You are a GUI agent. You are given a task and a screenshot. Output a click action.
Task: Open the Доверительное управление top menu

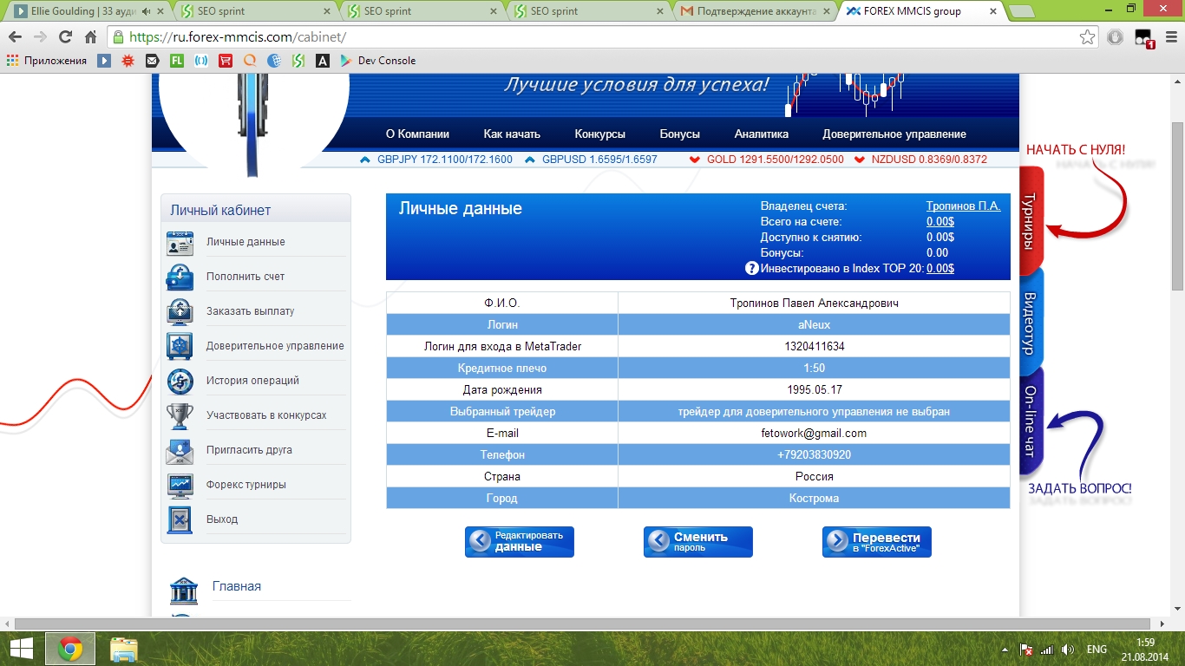pyautogui.click(x=894, y=134)
